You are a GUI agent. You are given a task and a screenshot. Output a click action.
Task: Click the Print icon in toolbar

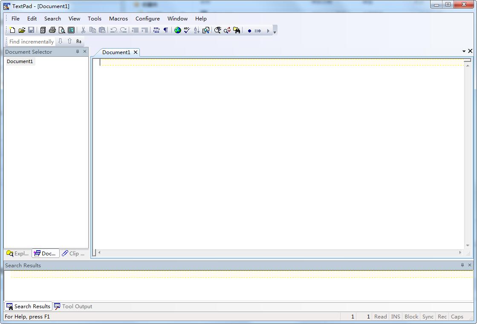(x=52, y=30)
